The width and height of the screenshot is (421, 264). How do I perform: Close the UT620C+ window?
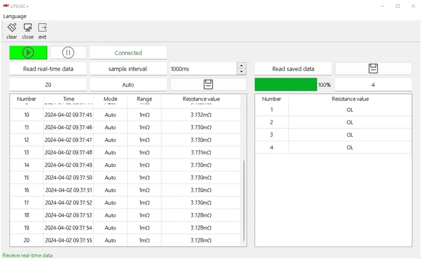413,6
